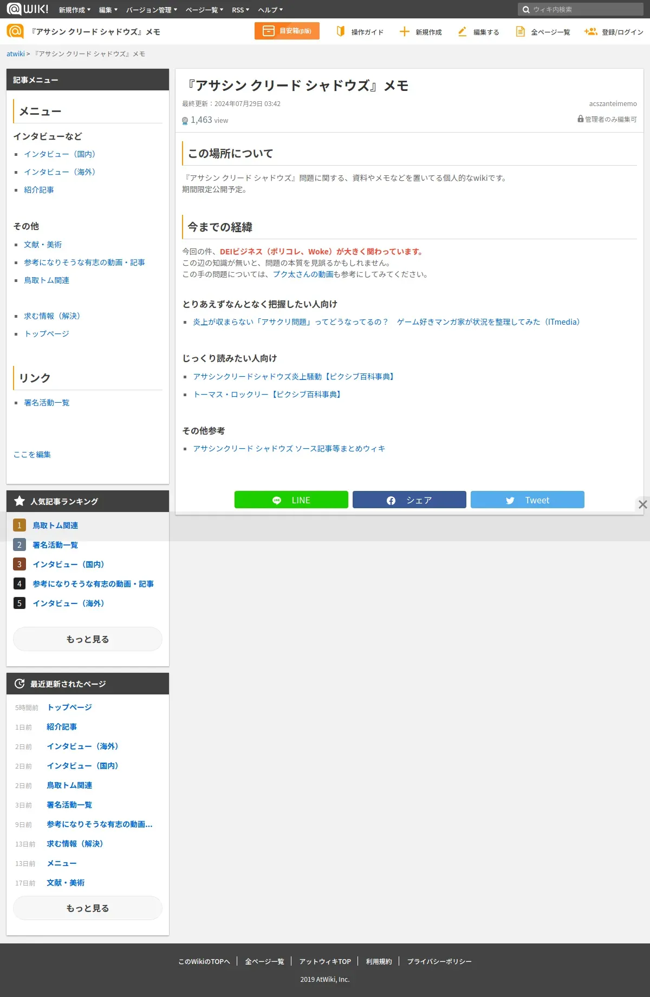
Task: Share page on Facebook シェア button
Action: (409, 500)
